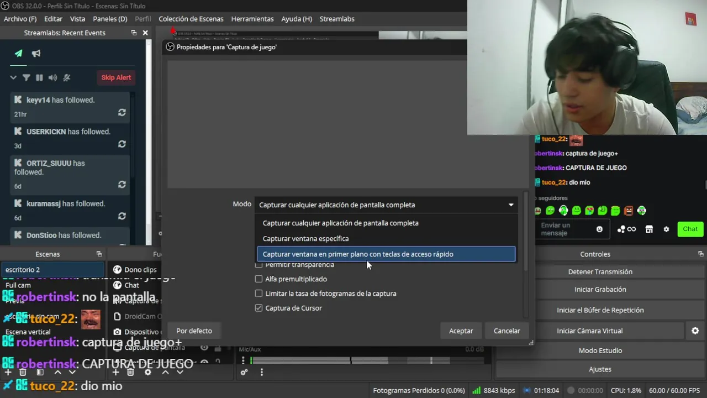The width and height of the screenshot is (707, 398).
Task: Select the Dispositivo camera source
Action: tap(141, 332)
